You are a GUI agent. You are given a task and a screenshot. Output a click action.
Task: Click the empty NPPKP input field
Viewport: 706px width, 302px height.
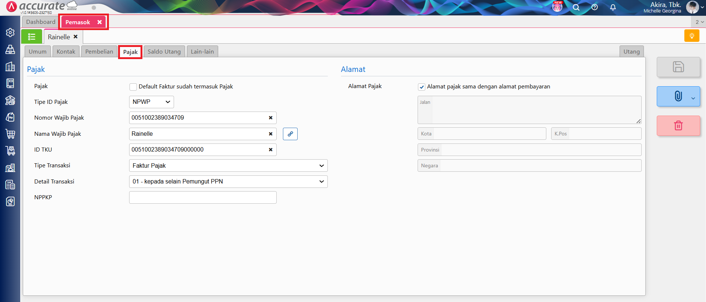[202, 197]
